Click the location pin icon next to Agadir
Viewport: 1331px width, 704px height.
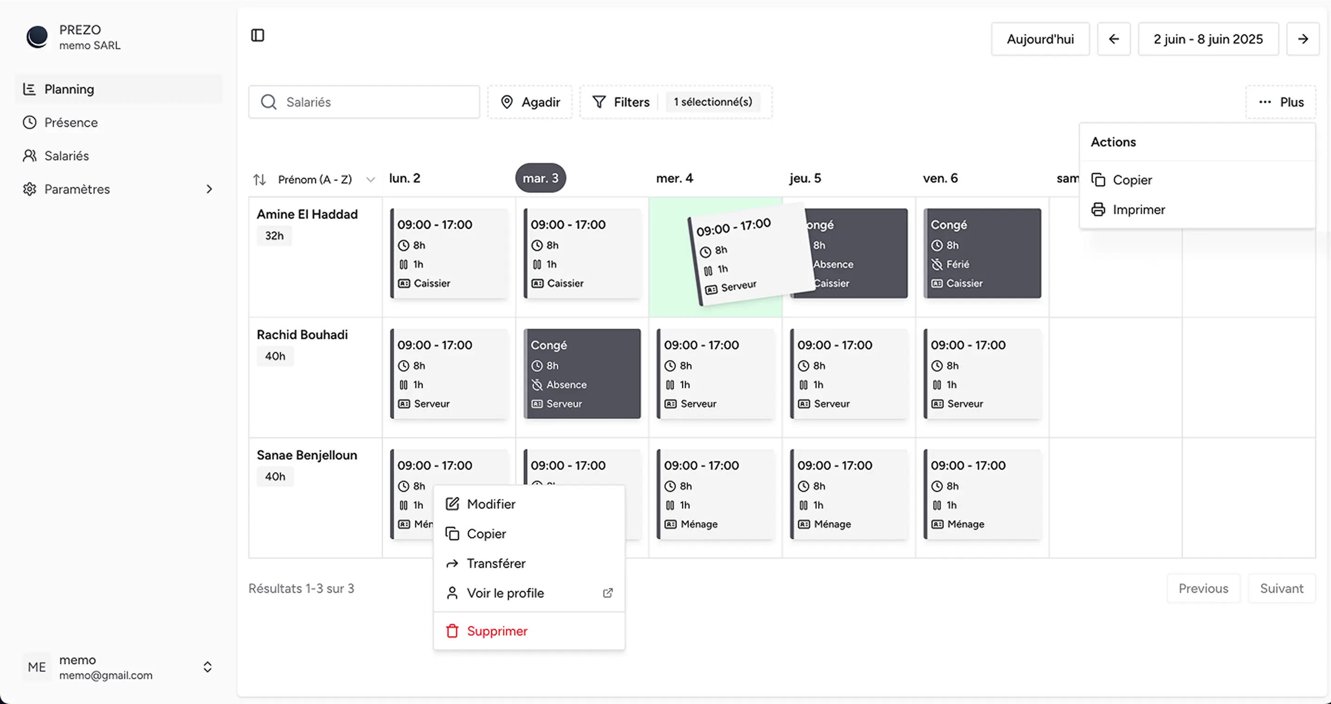click(x=507, y=102)
